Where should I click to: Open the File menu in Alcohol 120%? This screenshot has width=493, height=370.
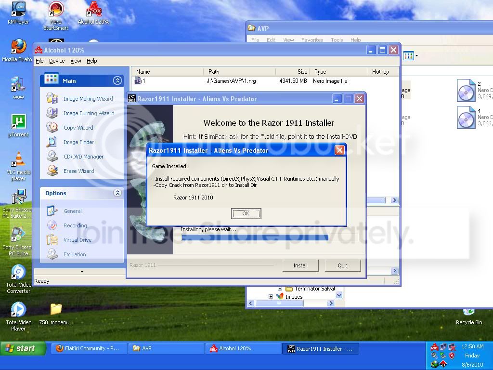pos(39,61)
